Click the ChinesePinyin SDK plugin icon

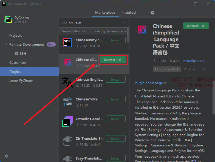[x=67, y=43]
